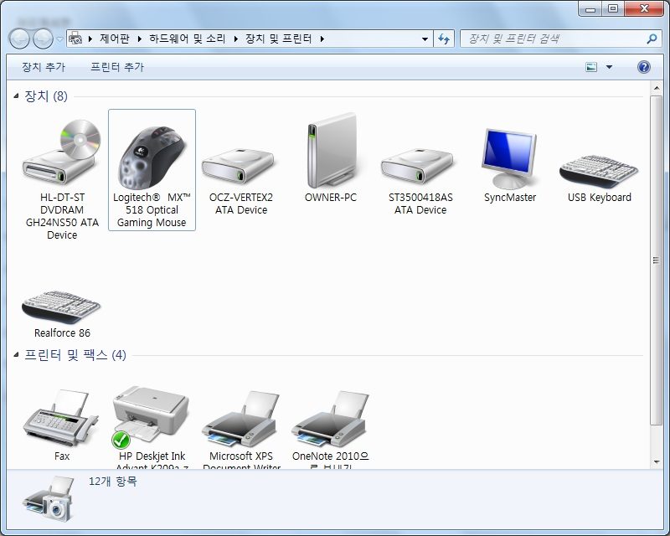The width and height of the screenshot is (670, 536).
Task: Click the 12개 항목 status text
Action: 113,482
